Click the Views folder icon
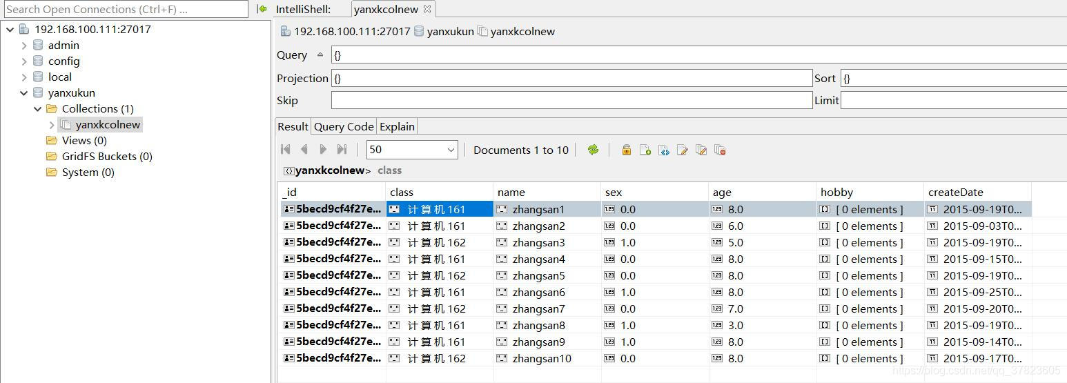Image resolution: width=1067 pixels, height=383 pixels. tap(52, 140)
